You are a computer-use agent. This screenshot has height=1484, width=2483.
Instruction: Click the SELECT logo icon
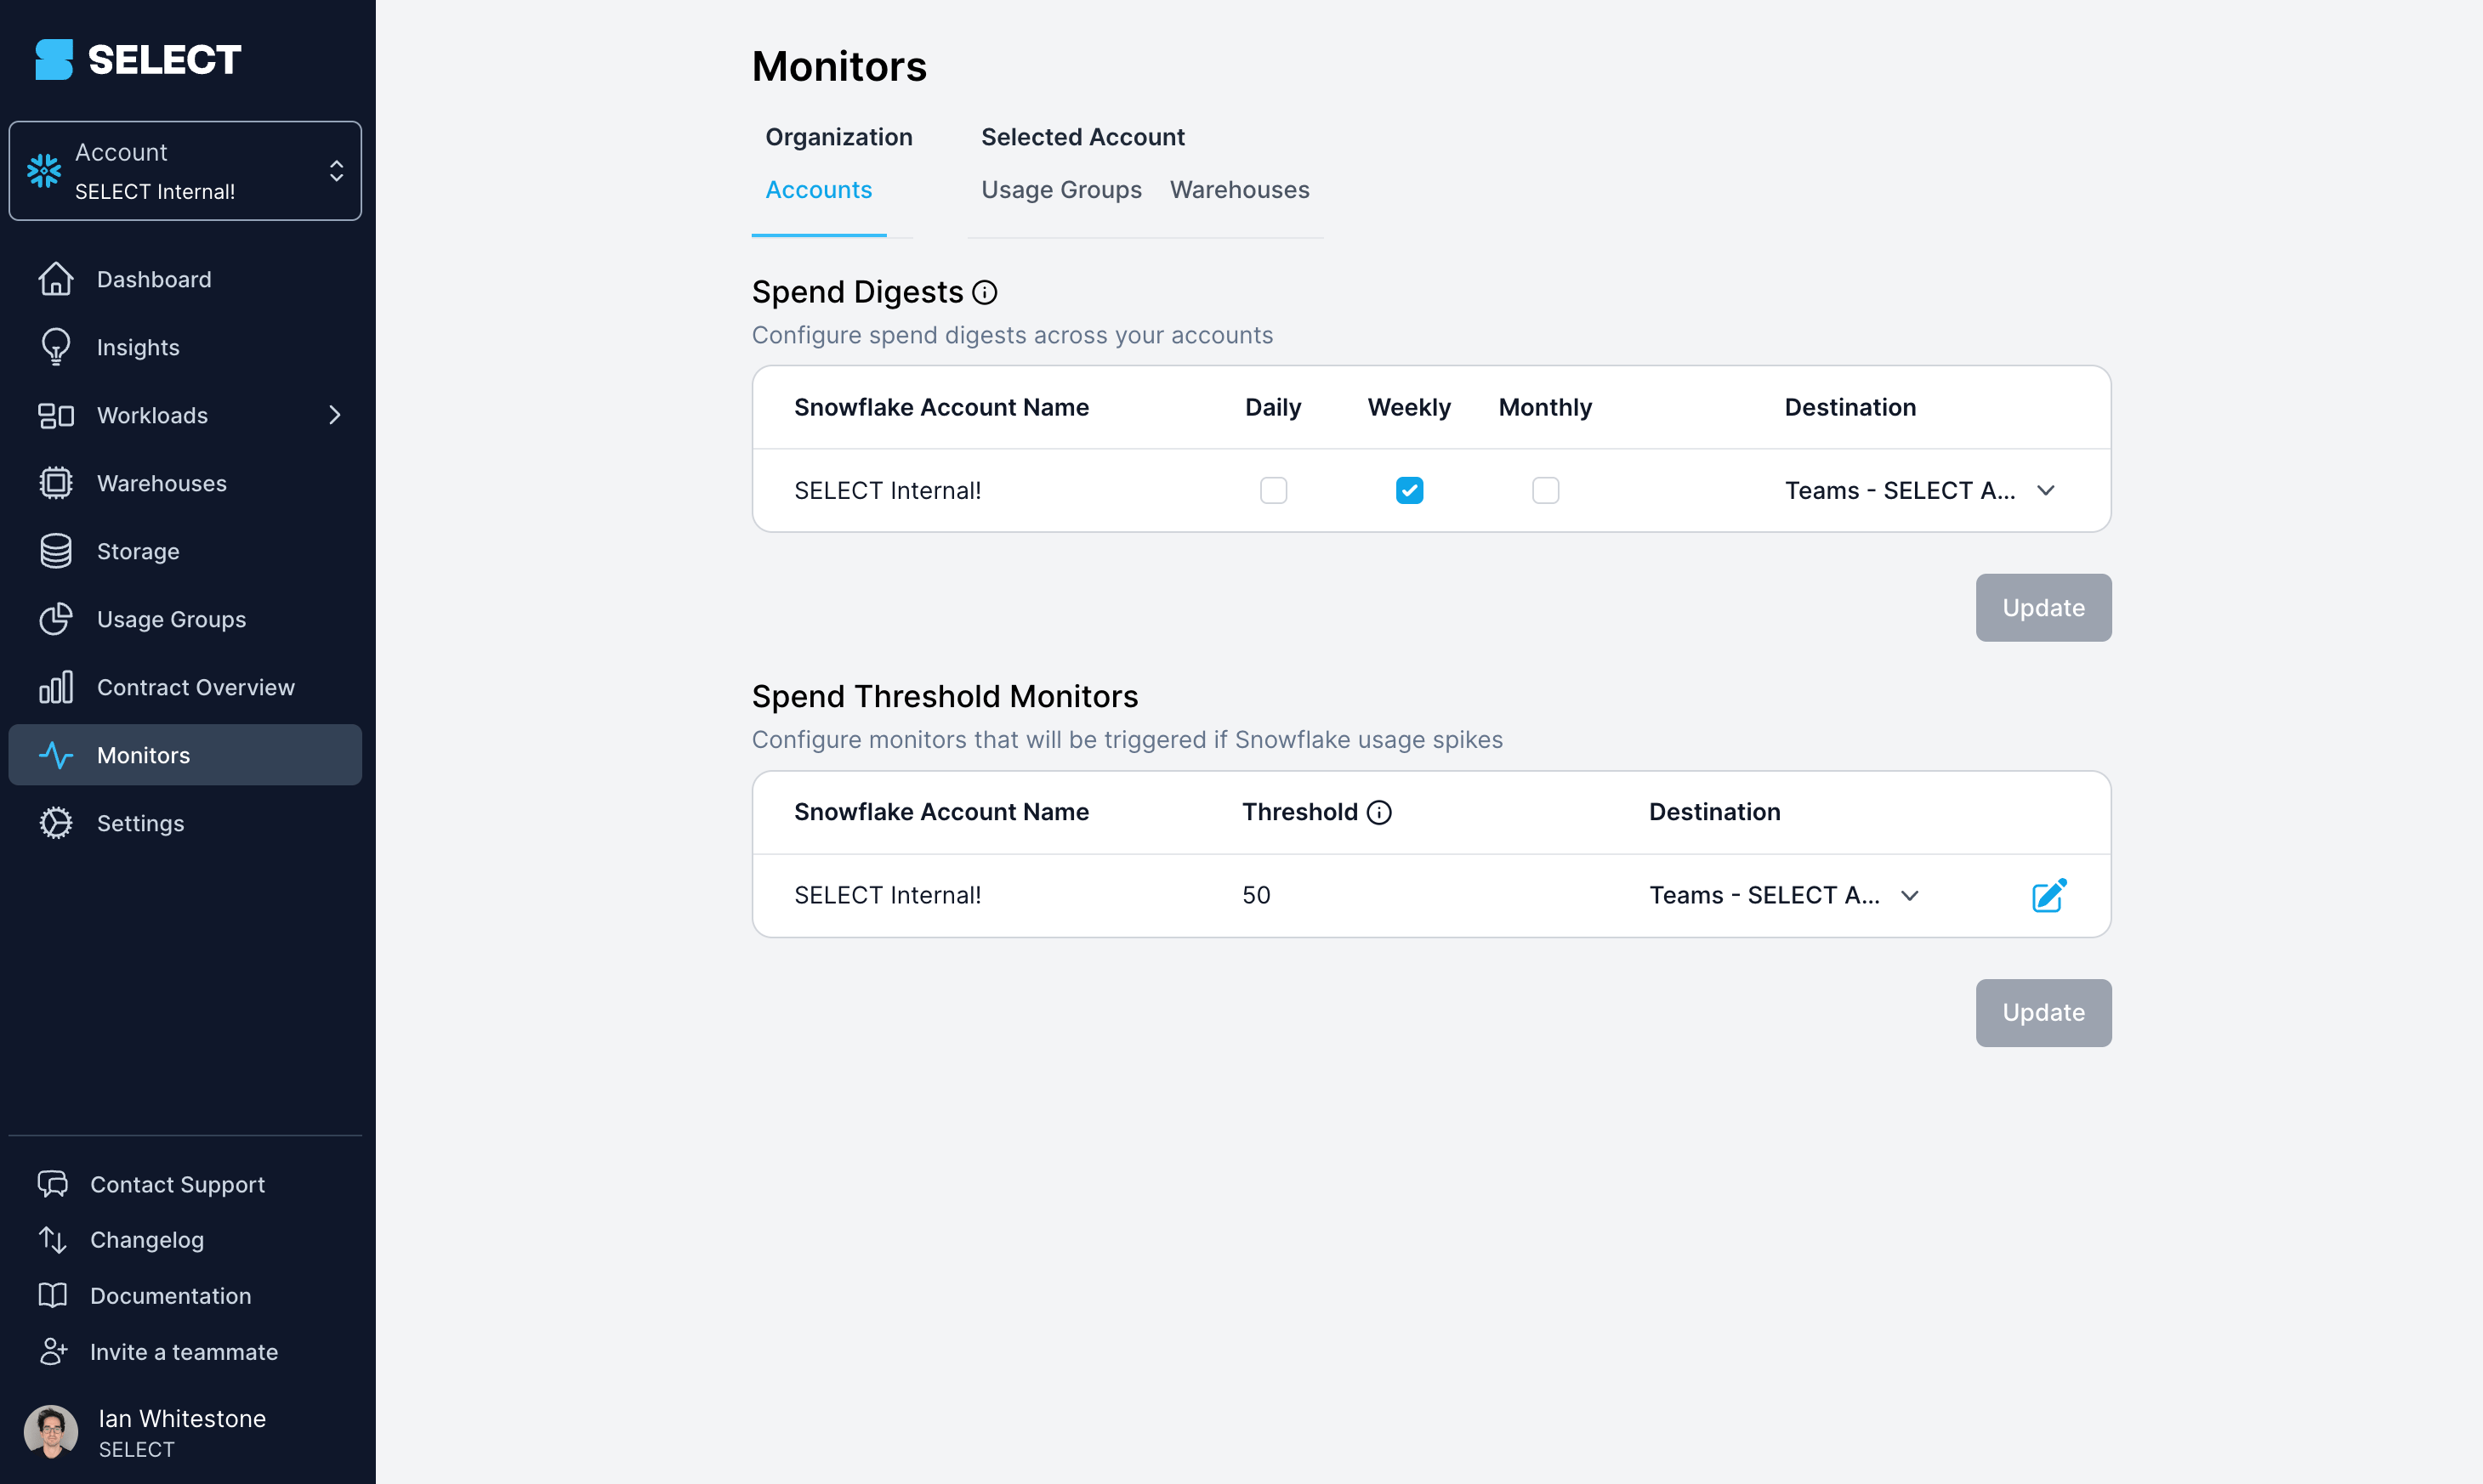pos(54,59)
